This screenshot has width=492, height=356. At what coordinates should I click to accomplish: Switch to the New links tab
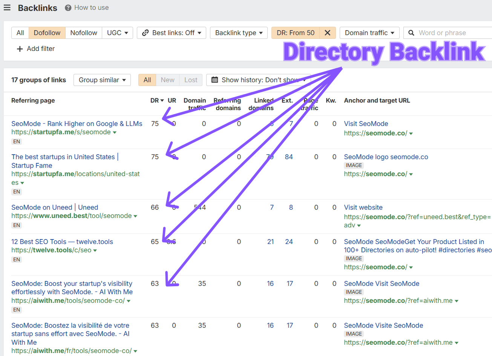[x=167, y=80]
